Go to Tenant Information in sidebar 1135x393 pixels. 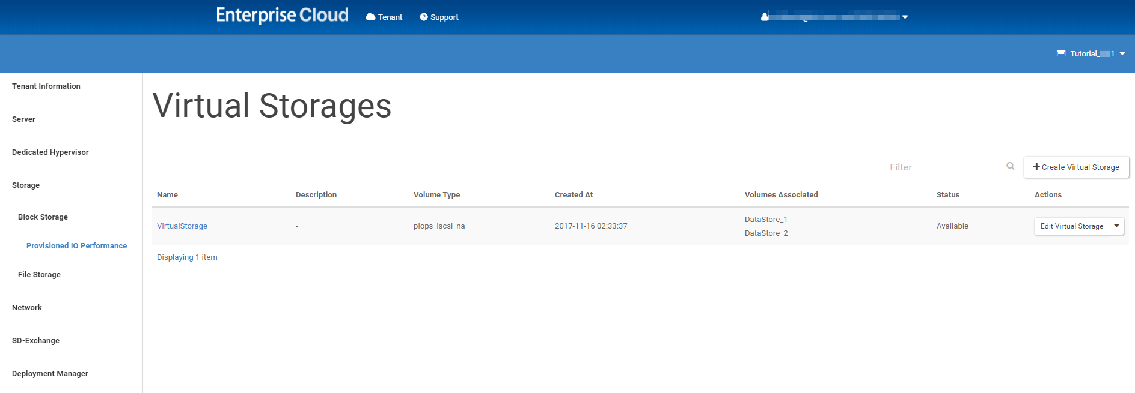coord(46,86)
